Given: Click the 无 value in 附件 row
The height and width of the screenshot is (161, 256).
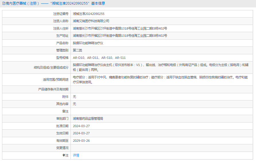Looking at the screenshot, I should click(x=75, y=97).
